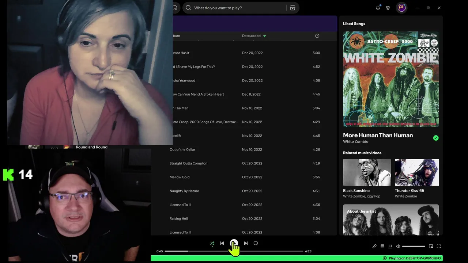Open album 'Straight Outta Compton'

(x=188, y=164)
